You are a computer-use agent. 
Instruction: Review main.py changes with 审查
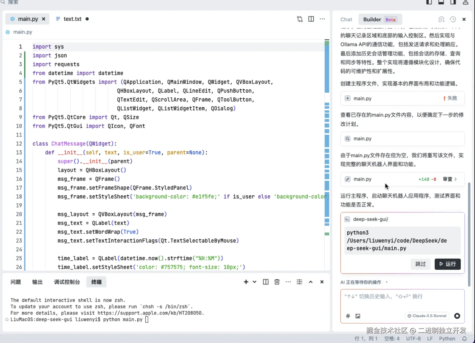point(450,179)
